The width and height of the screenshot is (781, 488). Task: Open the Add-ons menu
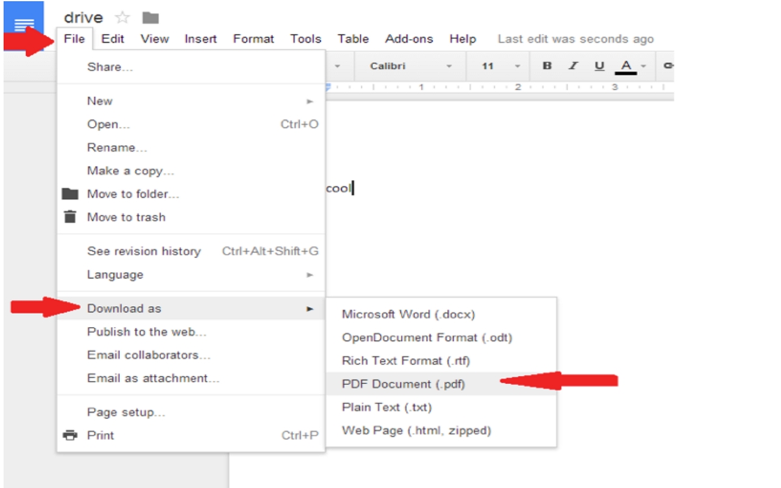(409, 39)
